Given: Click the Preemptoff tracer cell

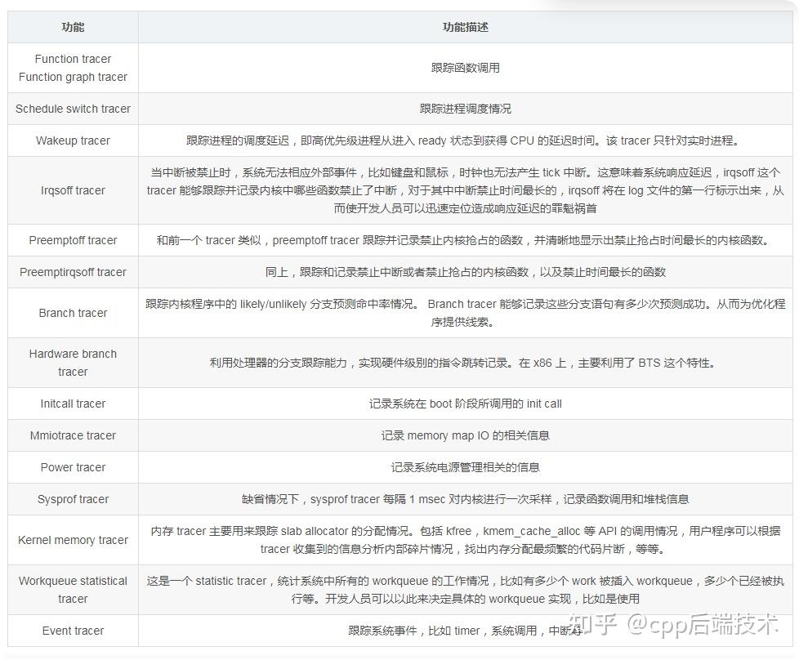Looking at the screenshot, I should (72, 240).
